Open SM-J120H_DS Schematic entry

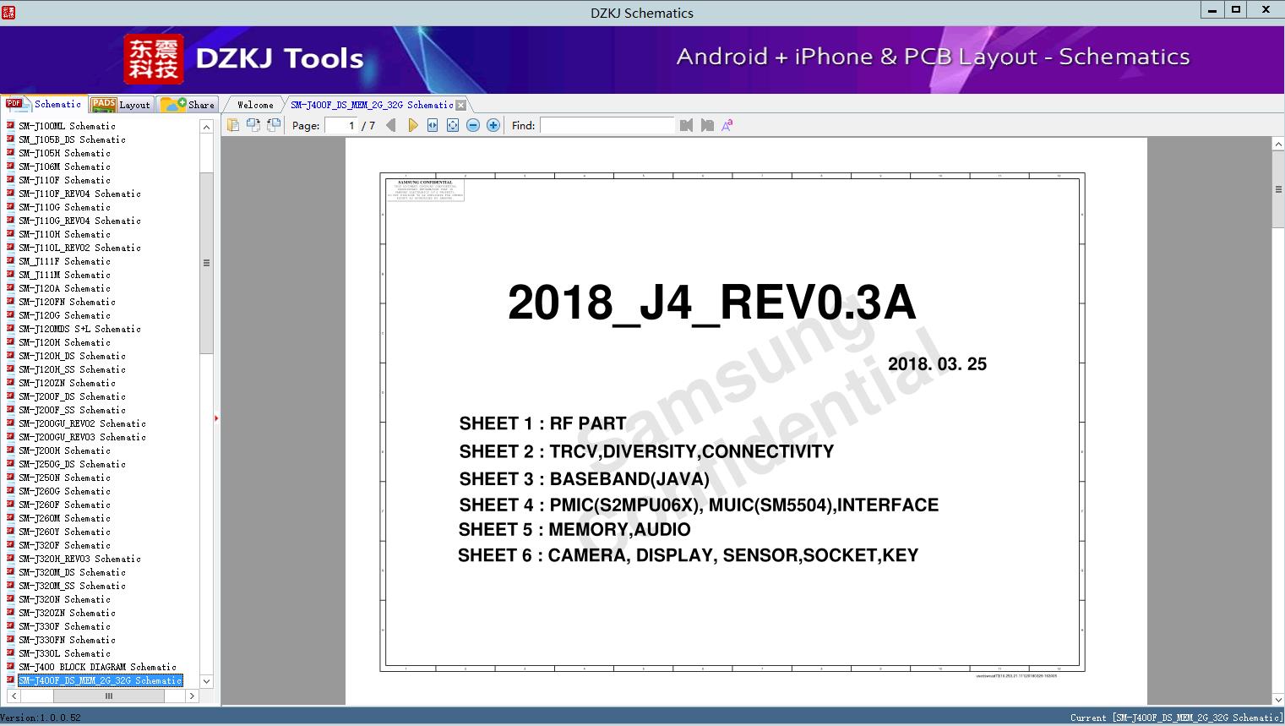[72, 356]
